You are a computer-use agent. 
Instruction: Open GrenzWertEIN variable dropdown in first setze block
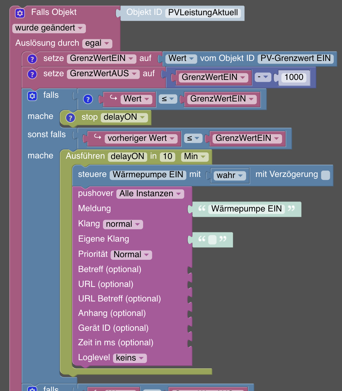click(x=101, y=59)
